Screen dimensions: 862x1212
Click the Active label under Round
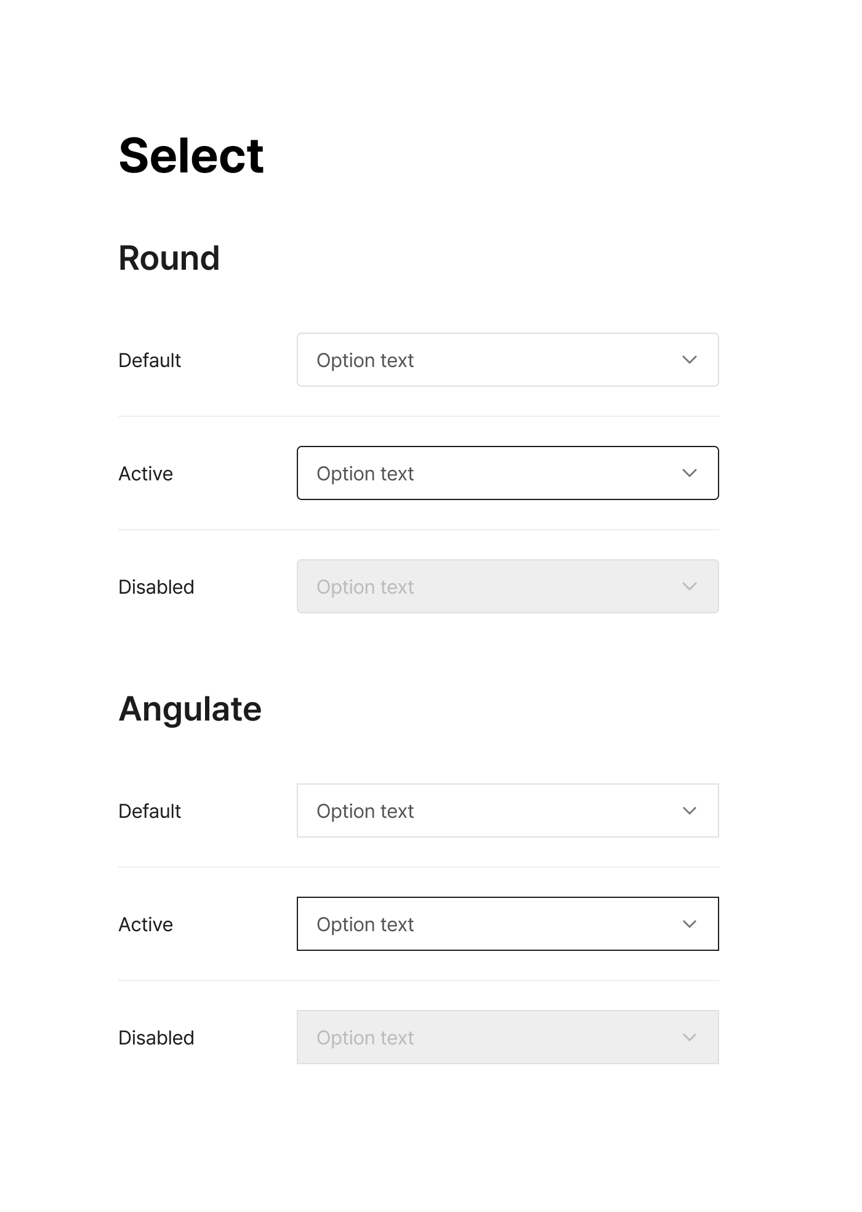145,474
